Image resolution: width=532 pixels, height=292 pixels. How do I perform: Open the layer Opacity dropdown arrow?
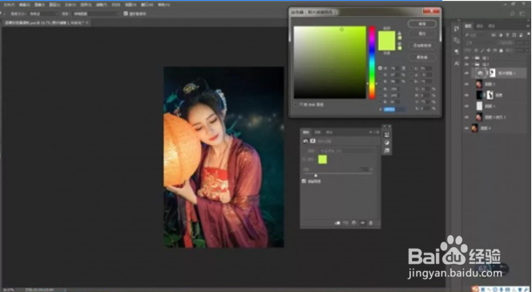[x=527, y=43]
